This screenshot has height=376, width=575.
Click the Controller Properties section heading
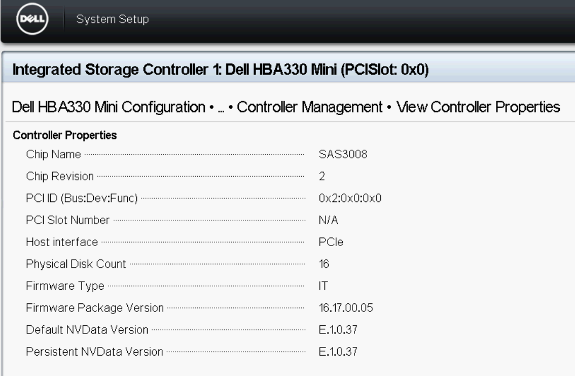point(65,135)
